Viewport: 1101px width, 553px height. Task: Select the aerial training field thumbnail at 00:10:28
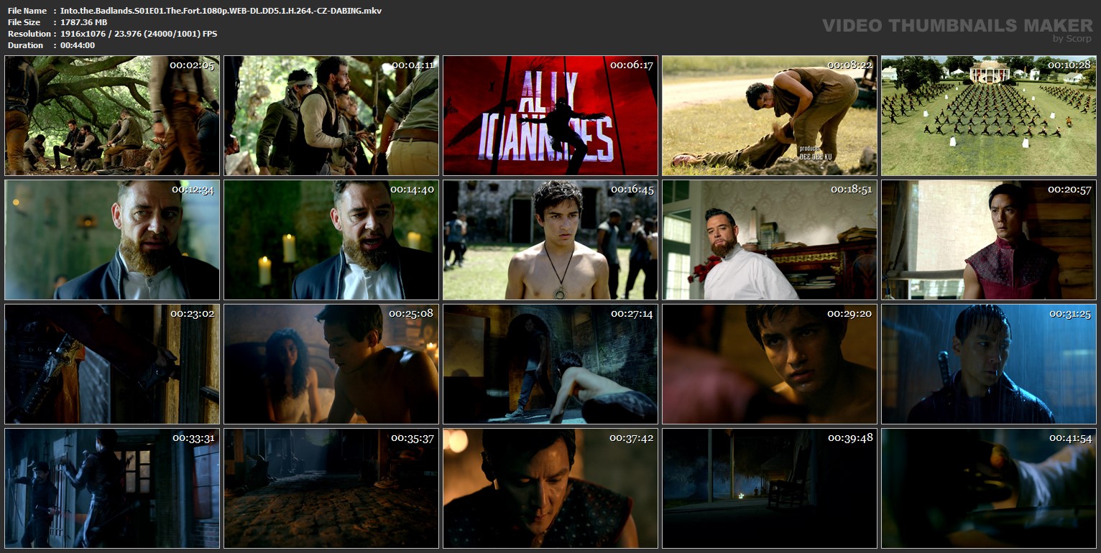point(988,116)
